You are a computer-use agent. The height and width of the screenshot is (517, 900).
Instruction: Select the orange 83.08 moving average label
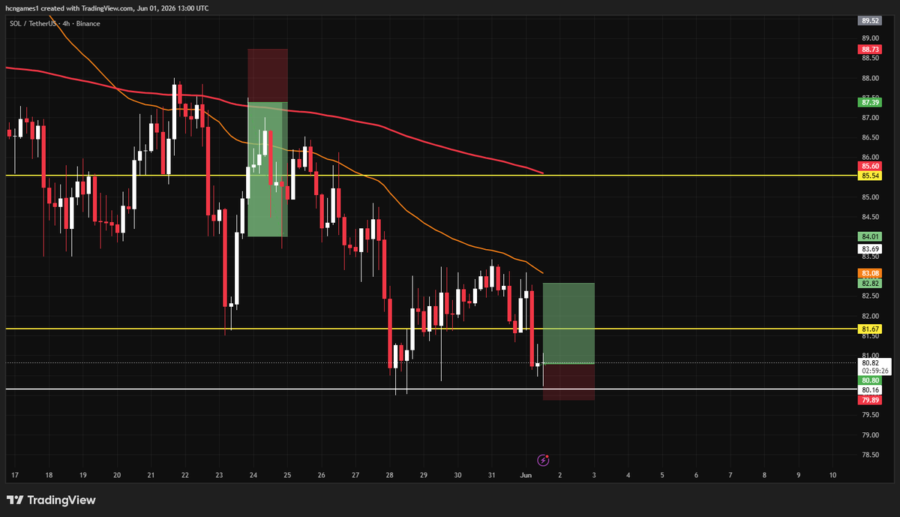pyautogui.click(x=871, y=273)
